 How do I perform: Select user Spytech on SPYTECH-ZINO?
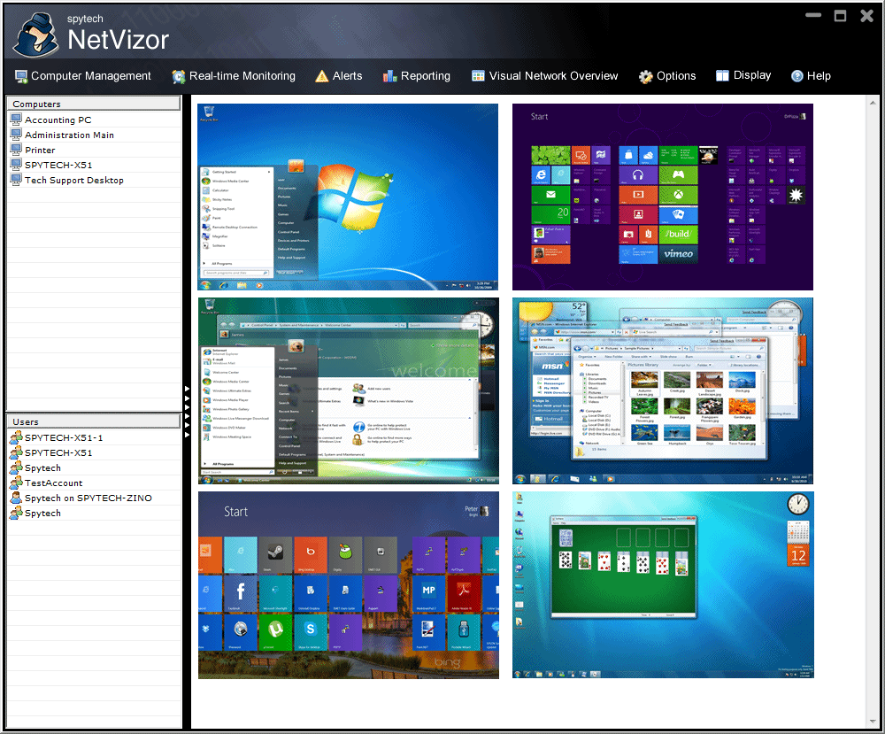point(95,498)
